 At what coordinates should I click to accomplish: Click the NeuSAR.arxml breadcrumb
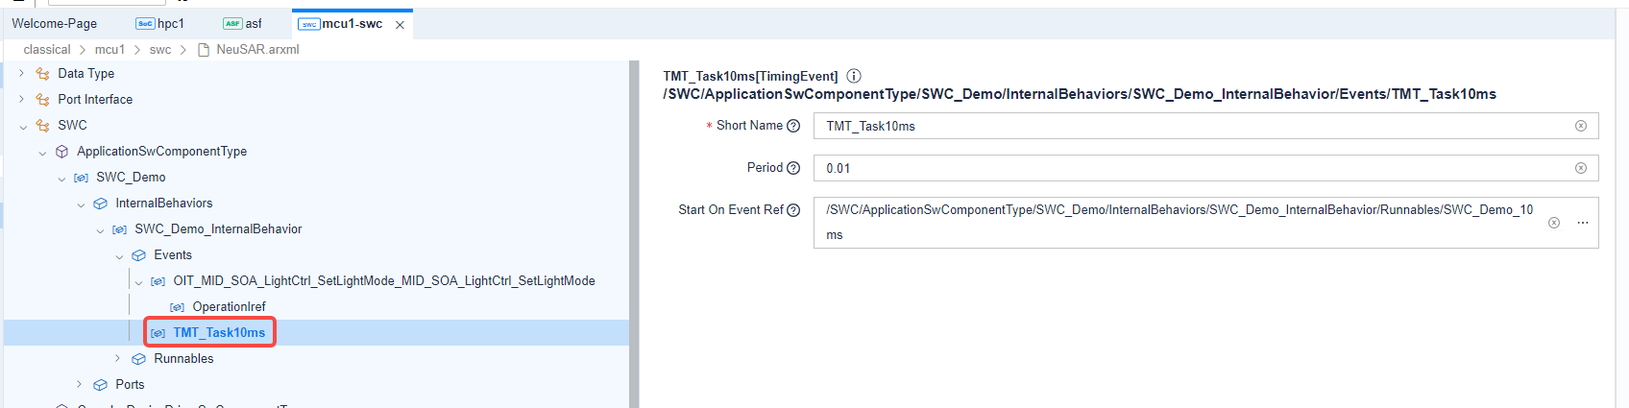coord(257,50)
